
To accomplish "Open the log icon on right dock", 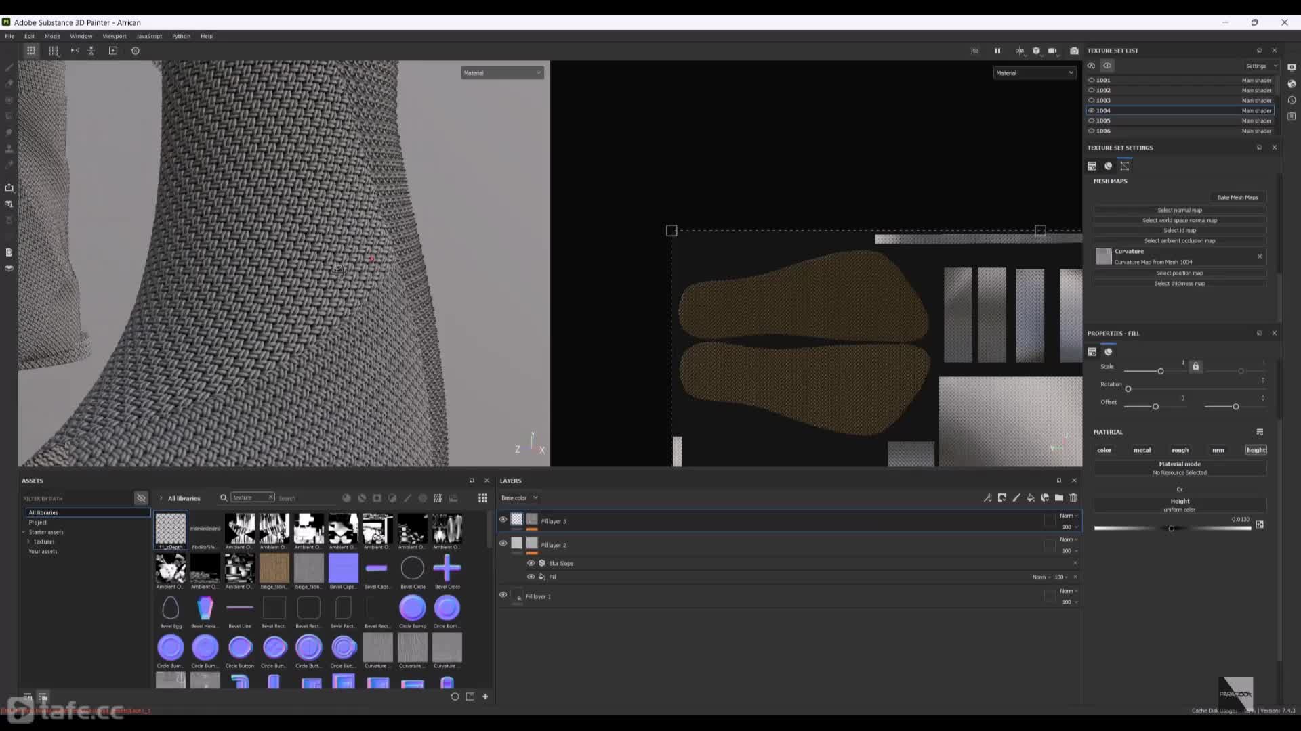I will (x=1292, y=116).
